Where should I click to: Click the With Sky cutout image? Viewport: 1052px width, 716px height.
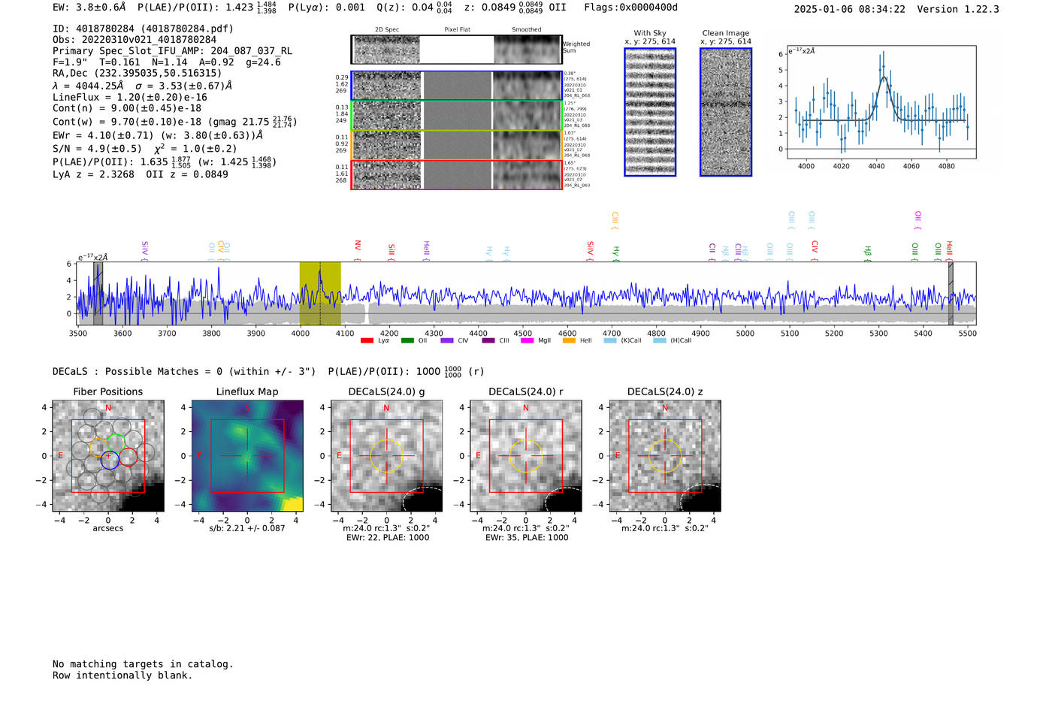[x=650, y=112]
